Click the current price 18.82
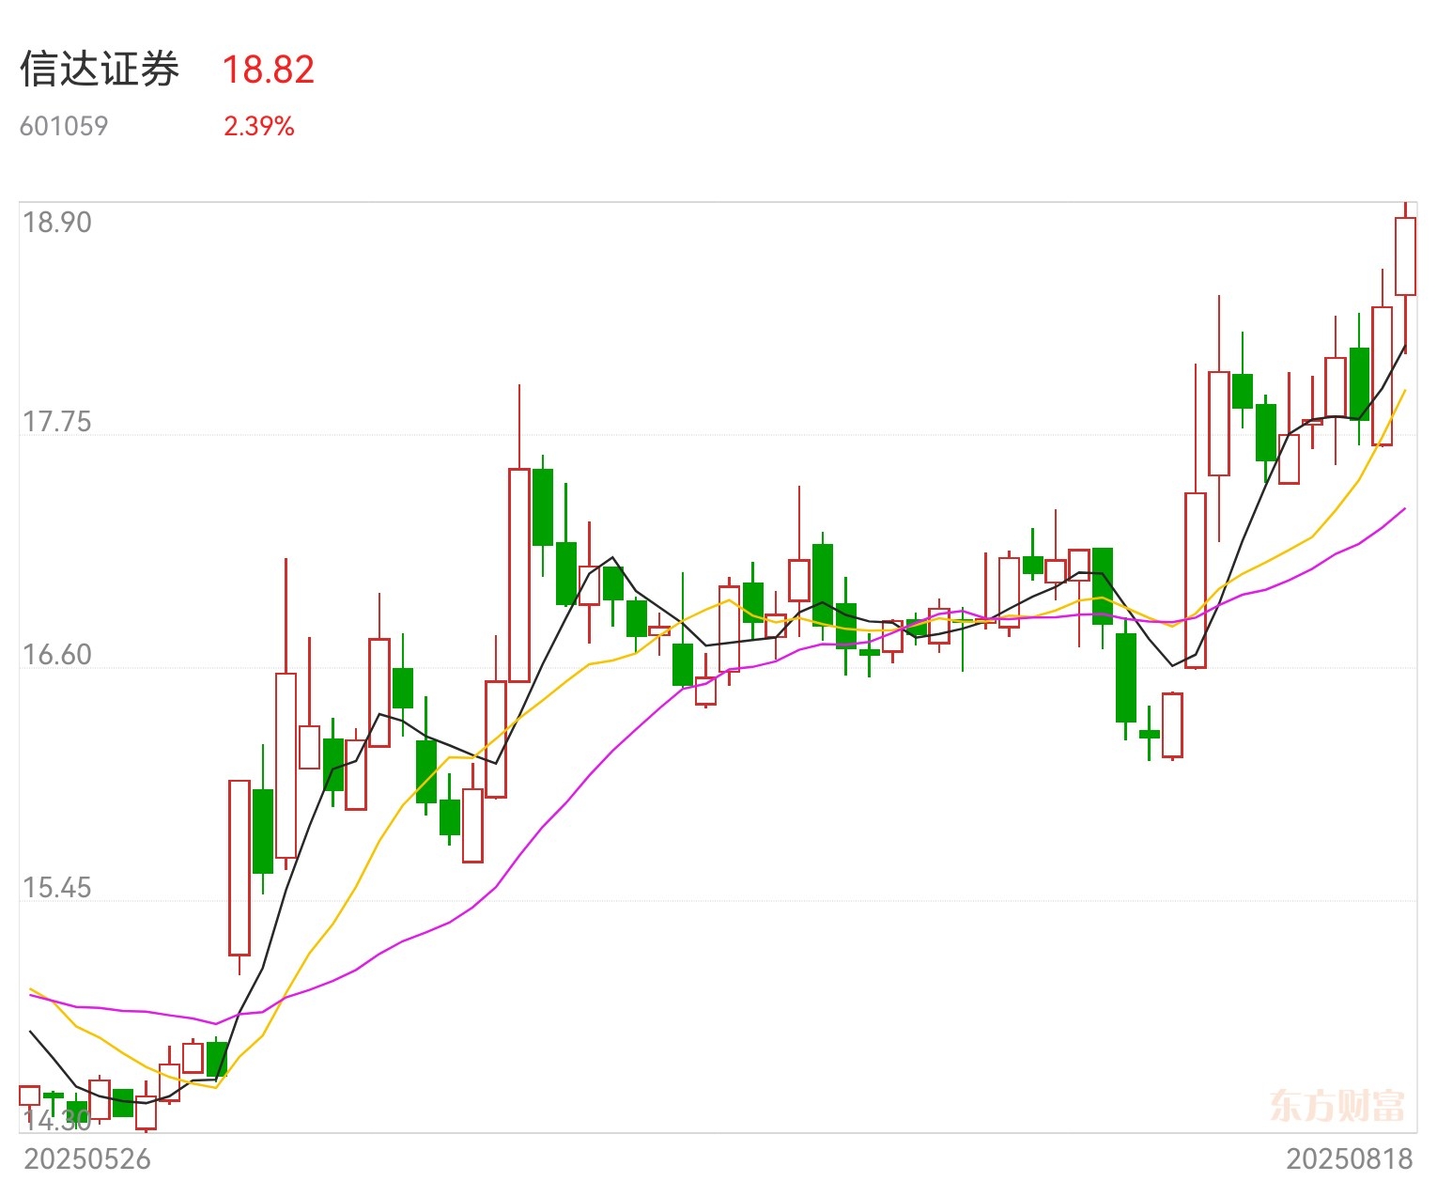This screenshot has width=1437, height=1181. point(268,70)
